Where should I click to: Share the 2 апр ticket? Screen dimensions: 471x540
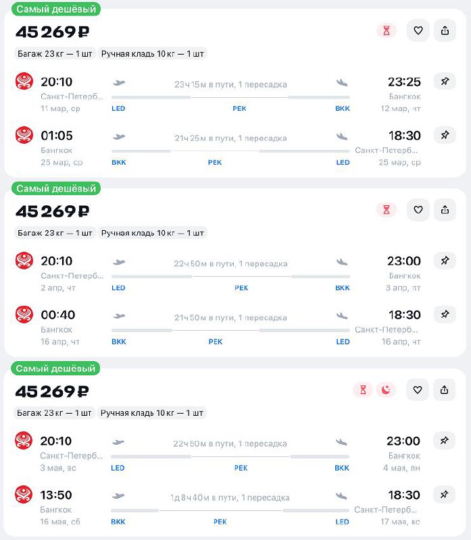pyautogui.click(x=445, y=210)
